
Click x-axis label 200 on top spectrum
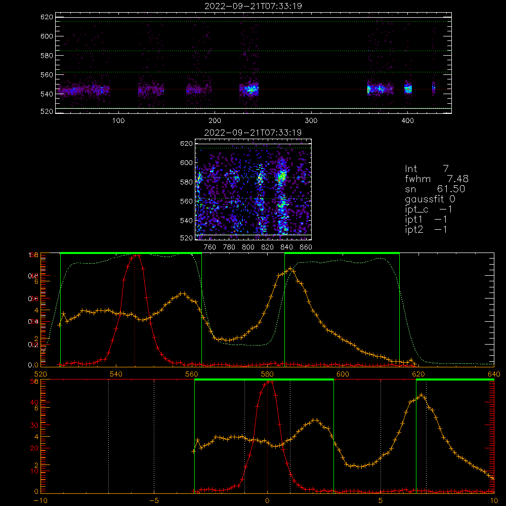pyautogui.click(x=215, y=121)
